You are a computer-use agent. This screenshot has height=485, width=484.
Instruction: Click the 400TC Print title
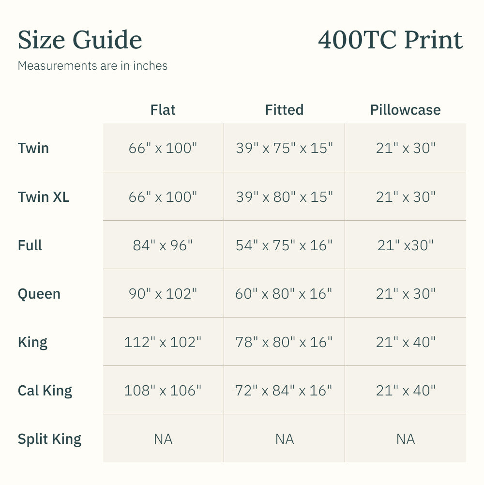390,40
